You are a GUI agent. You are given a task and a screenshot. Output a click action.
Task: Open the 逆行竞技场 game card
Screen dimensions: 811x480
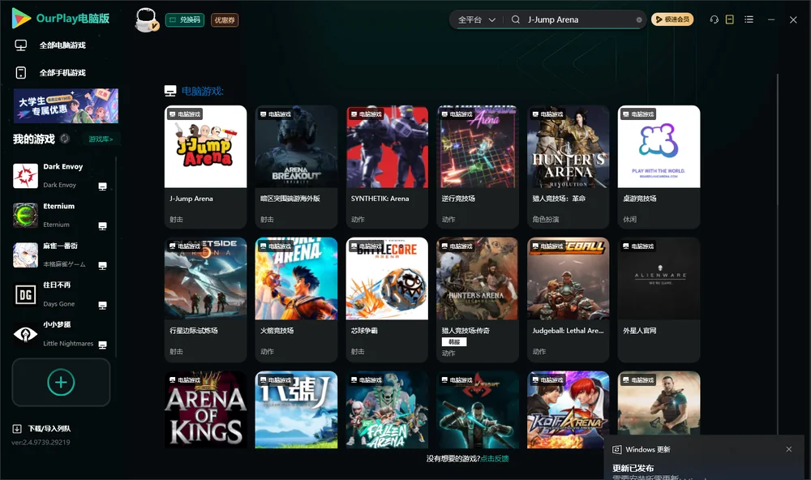pyautogui.click(x=478, y=166)
